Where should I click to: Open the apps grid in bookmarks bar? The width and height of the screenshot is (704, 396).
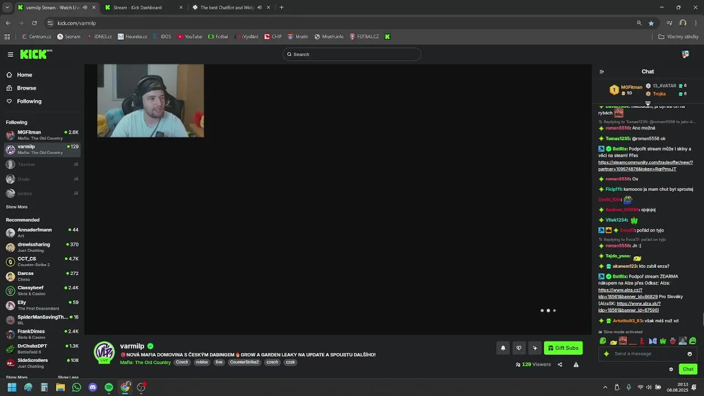pos(7,37)
